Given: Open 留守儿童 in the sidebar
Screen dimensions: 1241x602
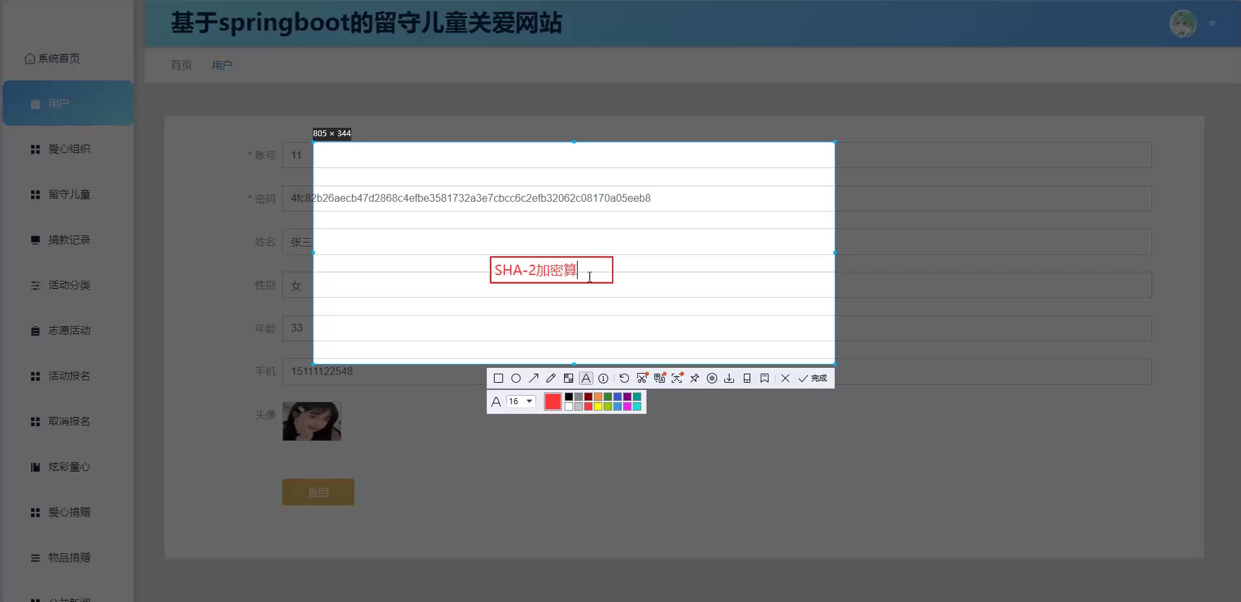Looking at the screenshot, I should (68, 195).
